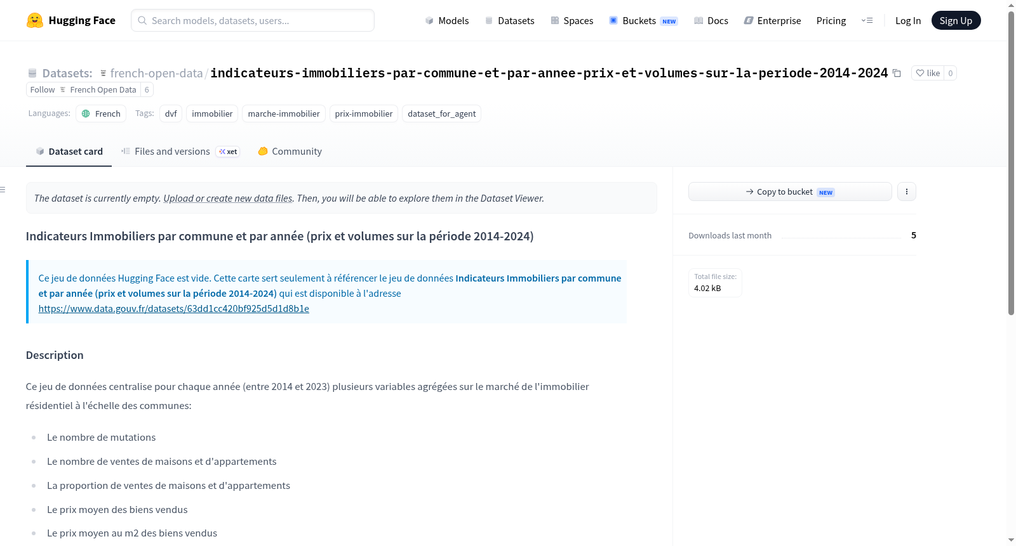Click the Enterprise icon in navbar
The height and width of the screenshot is (546, 1016).
tap(749, 20)
